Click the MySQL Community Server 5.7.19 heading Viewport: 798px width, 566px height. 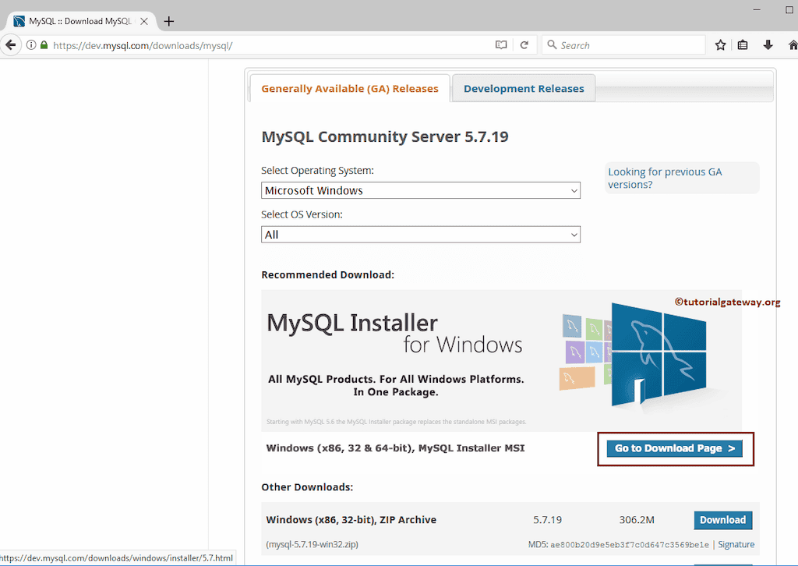[385, 137]
